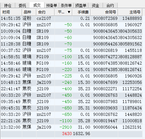The width and height of the screenshot is (145, 139).
Task: Select time 22:41:47 焦炭 row
Action: pyautogui.click(x=71, y=89)
